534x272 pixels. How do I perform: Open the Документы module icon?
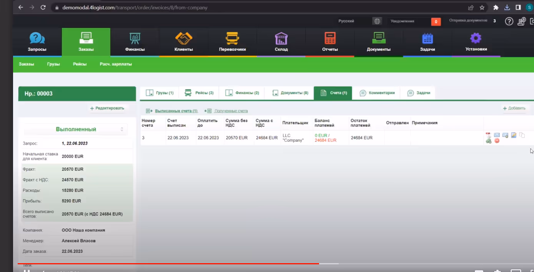(379, 38)
